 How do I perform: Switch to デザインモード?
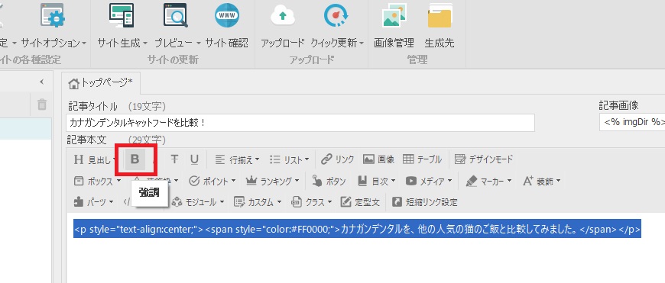pyautogui.click(x=484, y=159)
